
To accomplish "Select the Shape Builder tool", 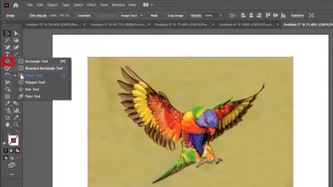I will 7,89.
